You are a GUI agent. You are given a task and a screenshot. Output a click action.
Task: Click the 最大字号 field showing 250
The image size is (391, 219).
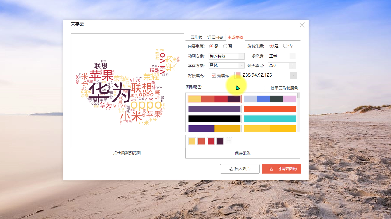(278, 65)
